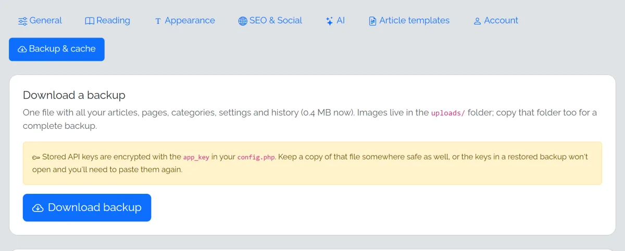Click the Download backup button

point(87,208)
